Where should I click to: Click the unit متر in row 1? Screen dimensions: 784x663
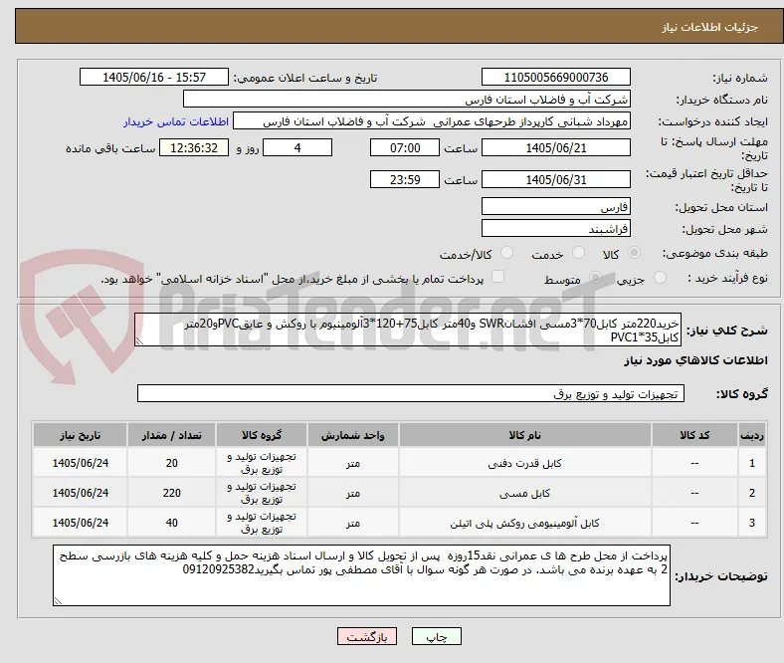[x=353, y=463]
